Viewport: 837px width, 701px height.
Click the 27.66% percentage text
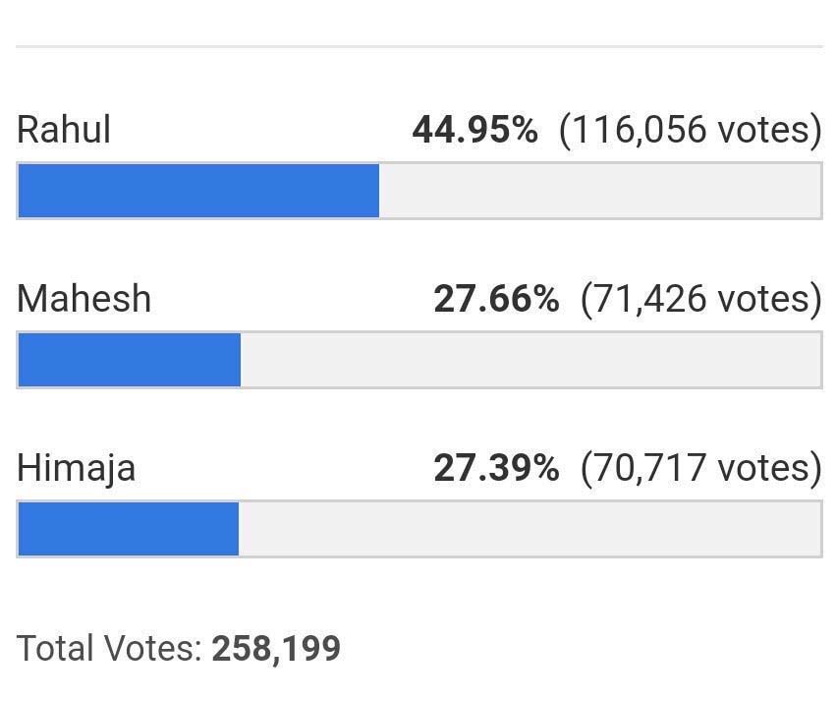pos(496,298)
